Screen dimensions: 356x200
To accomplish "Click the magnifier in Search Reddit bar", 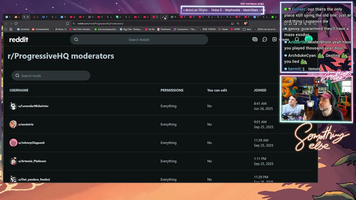I will click(x=76, y=39).
